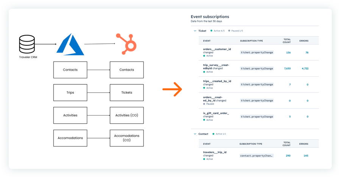Click error count 145 for travelers__trip_id

(x=306, y=156)
